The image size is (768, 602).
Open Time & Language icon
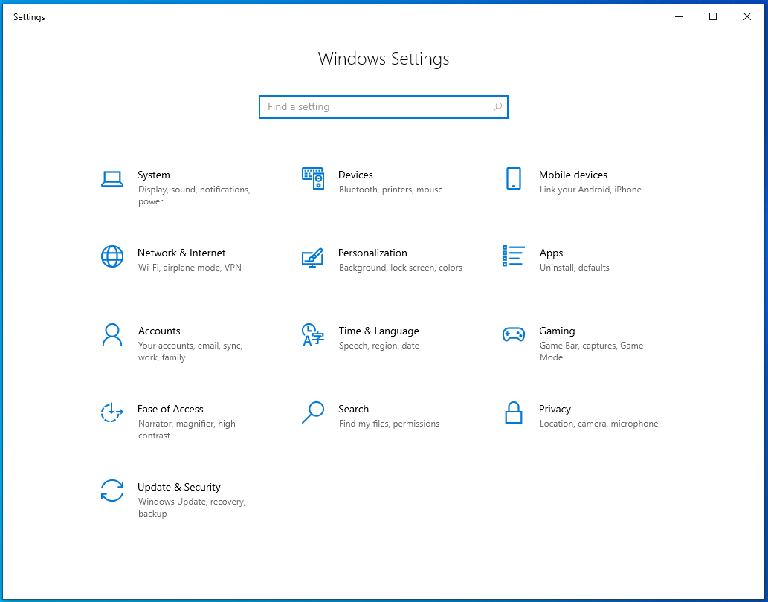pyautogui.click(x=313, y=334)
